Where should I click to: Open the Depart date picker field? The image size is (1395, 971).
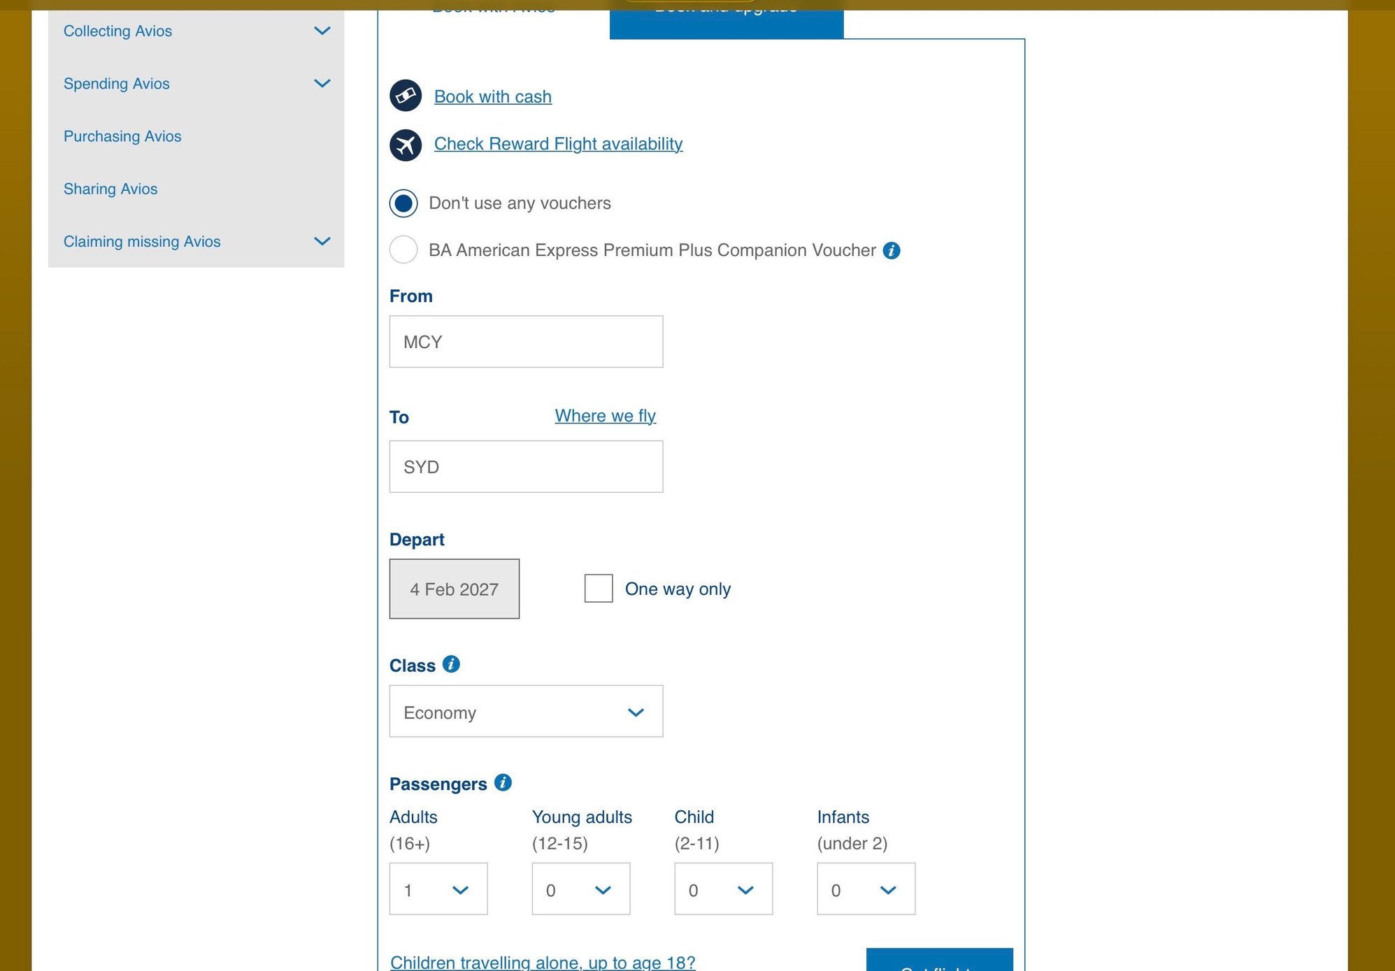coord(454,589)
